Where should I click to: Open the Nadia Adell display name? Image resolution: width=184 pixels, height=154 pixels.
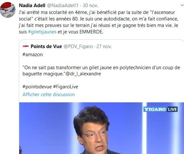(x=32, y=6)
